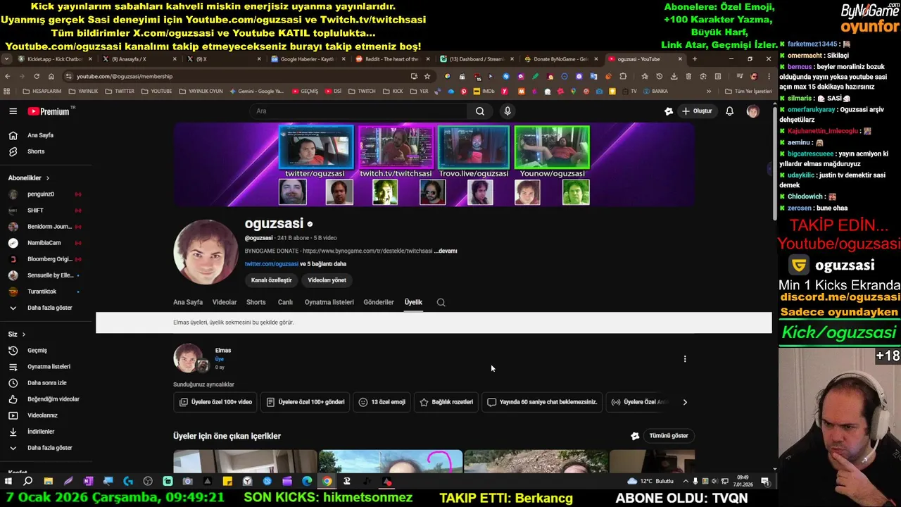
Task: Open Chrome in the Windows taskbar
Action: click(327, 482)
